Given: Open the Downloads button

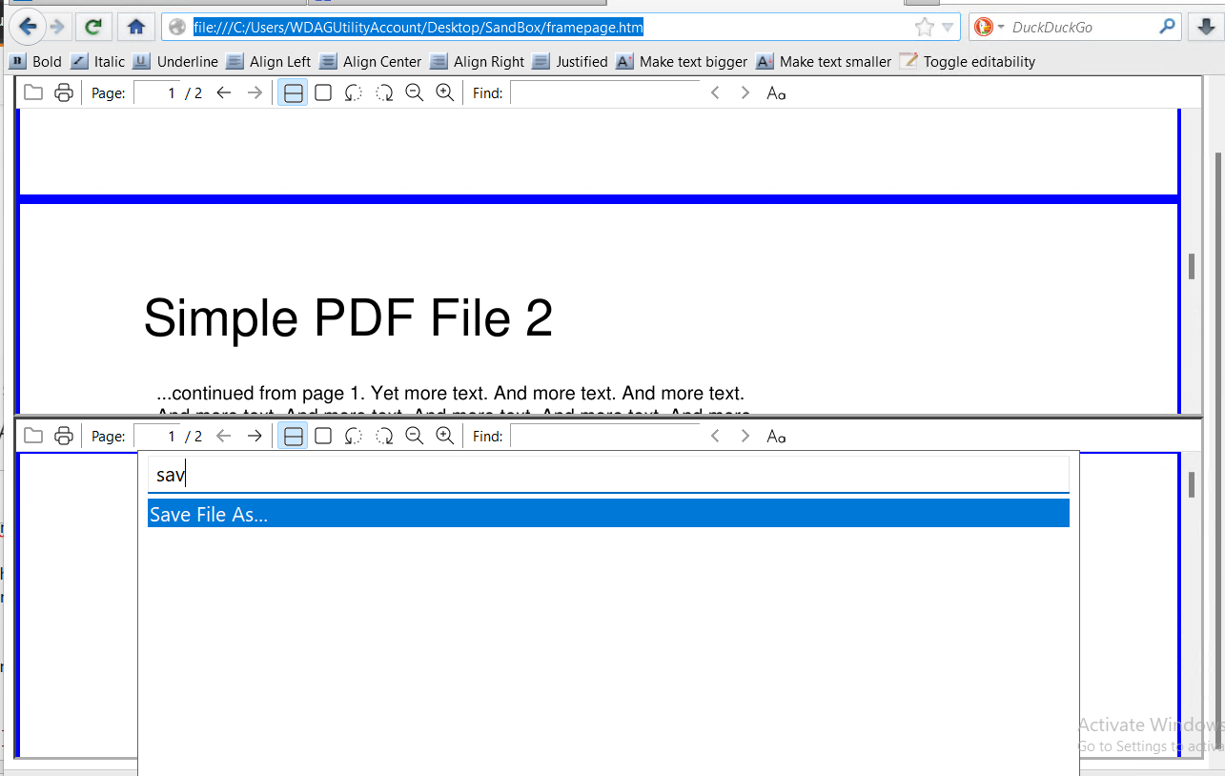Looking at the screenshot, I should (x=1206, y=27).
